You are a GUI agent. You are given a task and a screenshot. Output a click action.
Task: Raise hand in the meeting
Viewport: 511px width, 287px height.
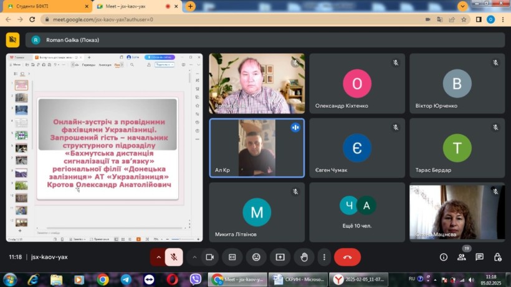(x=303, y=257)
